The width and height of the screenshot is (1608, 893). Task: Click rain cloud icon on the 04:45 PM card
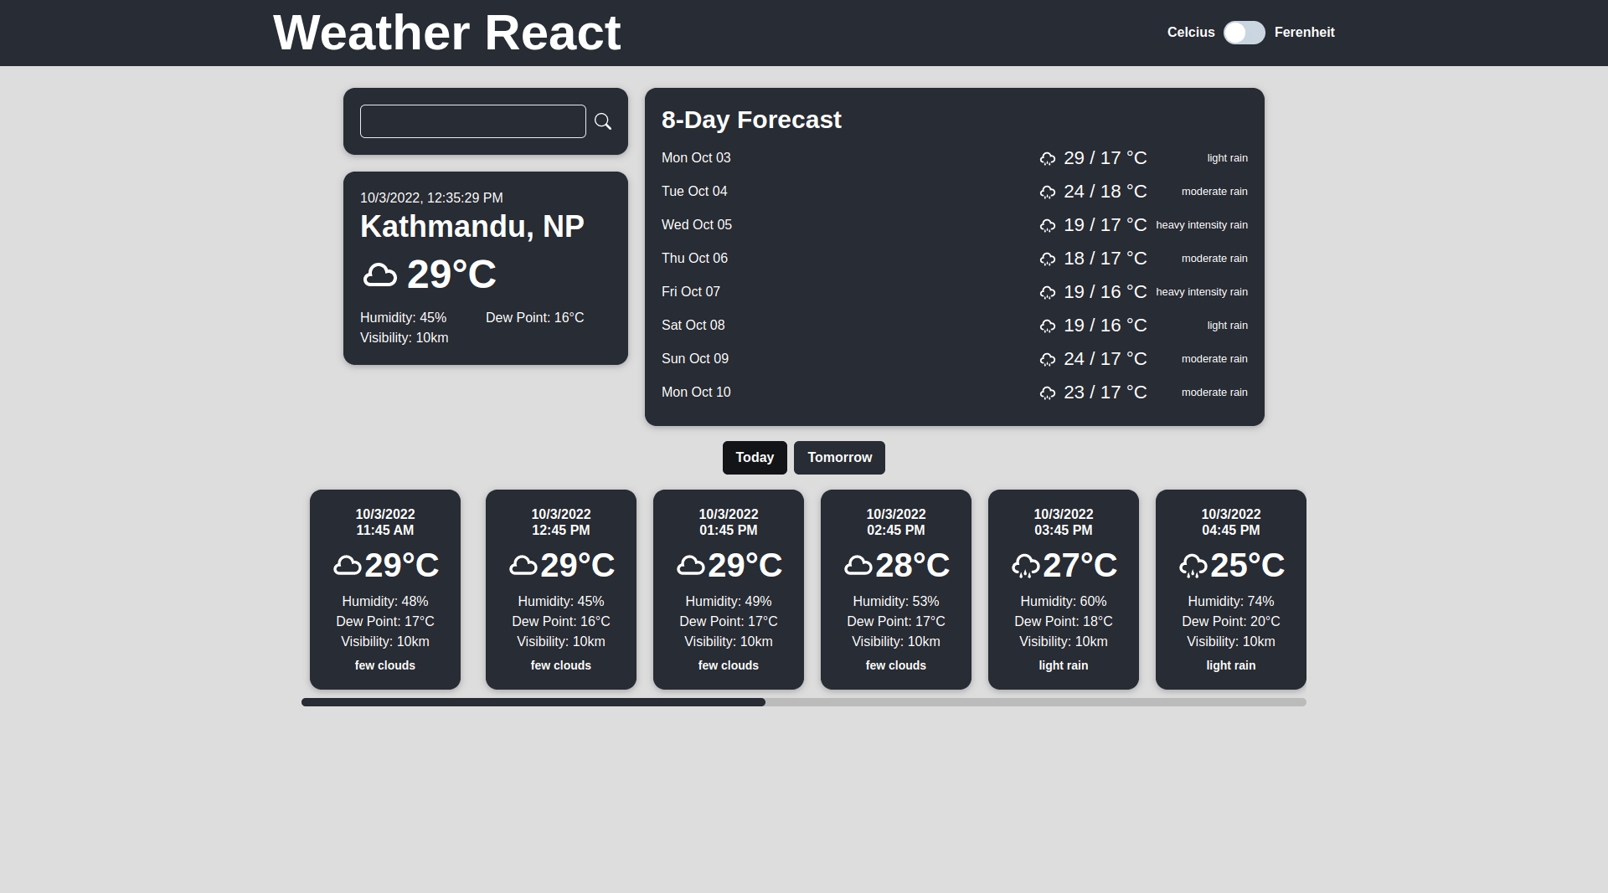(1193, 567)
